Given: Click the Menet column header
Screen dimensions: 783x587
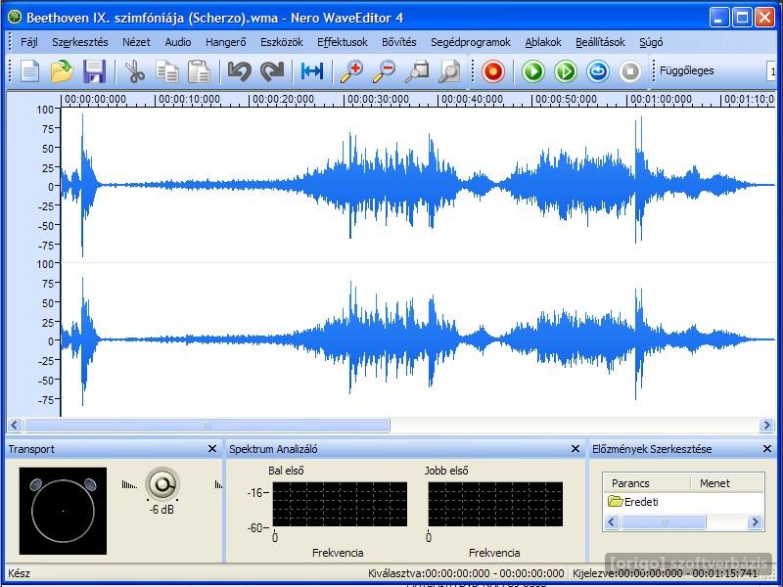Looking at the screenshot, I should 714,483.
